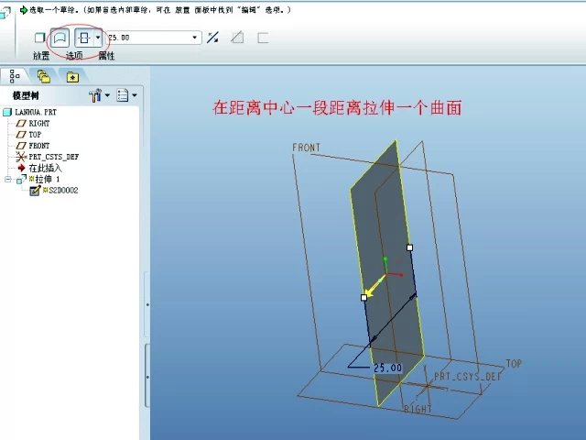Select the S2D0002 sketch in tree
586x440 pixels.
(60, 191)
